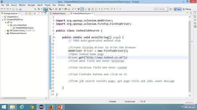Viewport: 197px width, 110px height.
Task: Click the Debug bug icon
Action: coord(39,9)
